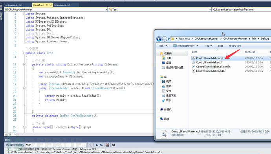Click the Explorer forward navigation arrow

(x=165, y=39)
